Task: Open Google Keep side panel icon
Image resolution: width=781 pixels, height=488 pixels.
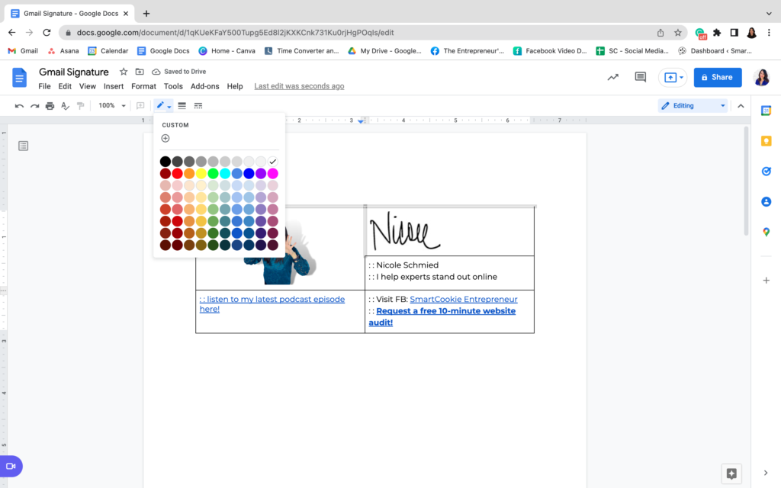Action: (x=766, y=141)
